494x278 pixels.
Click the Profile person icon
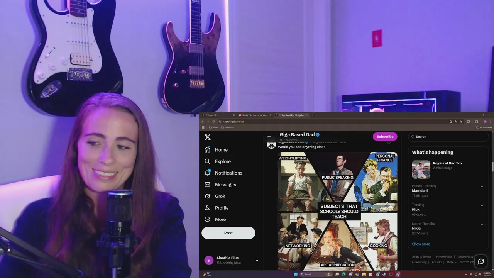pyautogui.click(x=207, y=208)
